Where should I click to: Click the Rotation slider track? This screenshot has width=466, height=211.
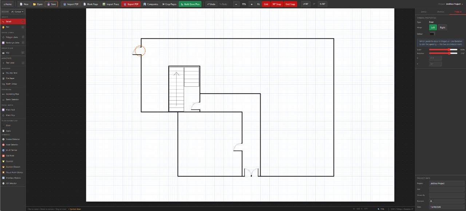pos(443,53)
